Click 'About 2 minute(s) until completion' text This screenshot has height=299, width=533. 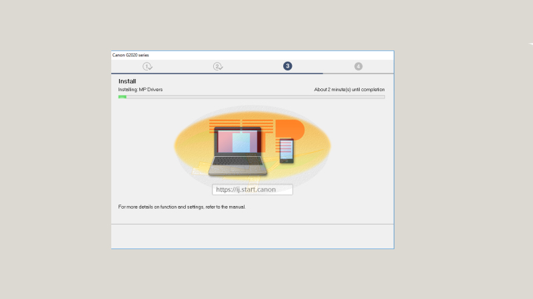point(349,90)
